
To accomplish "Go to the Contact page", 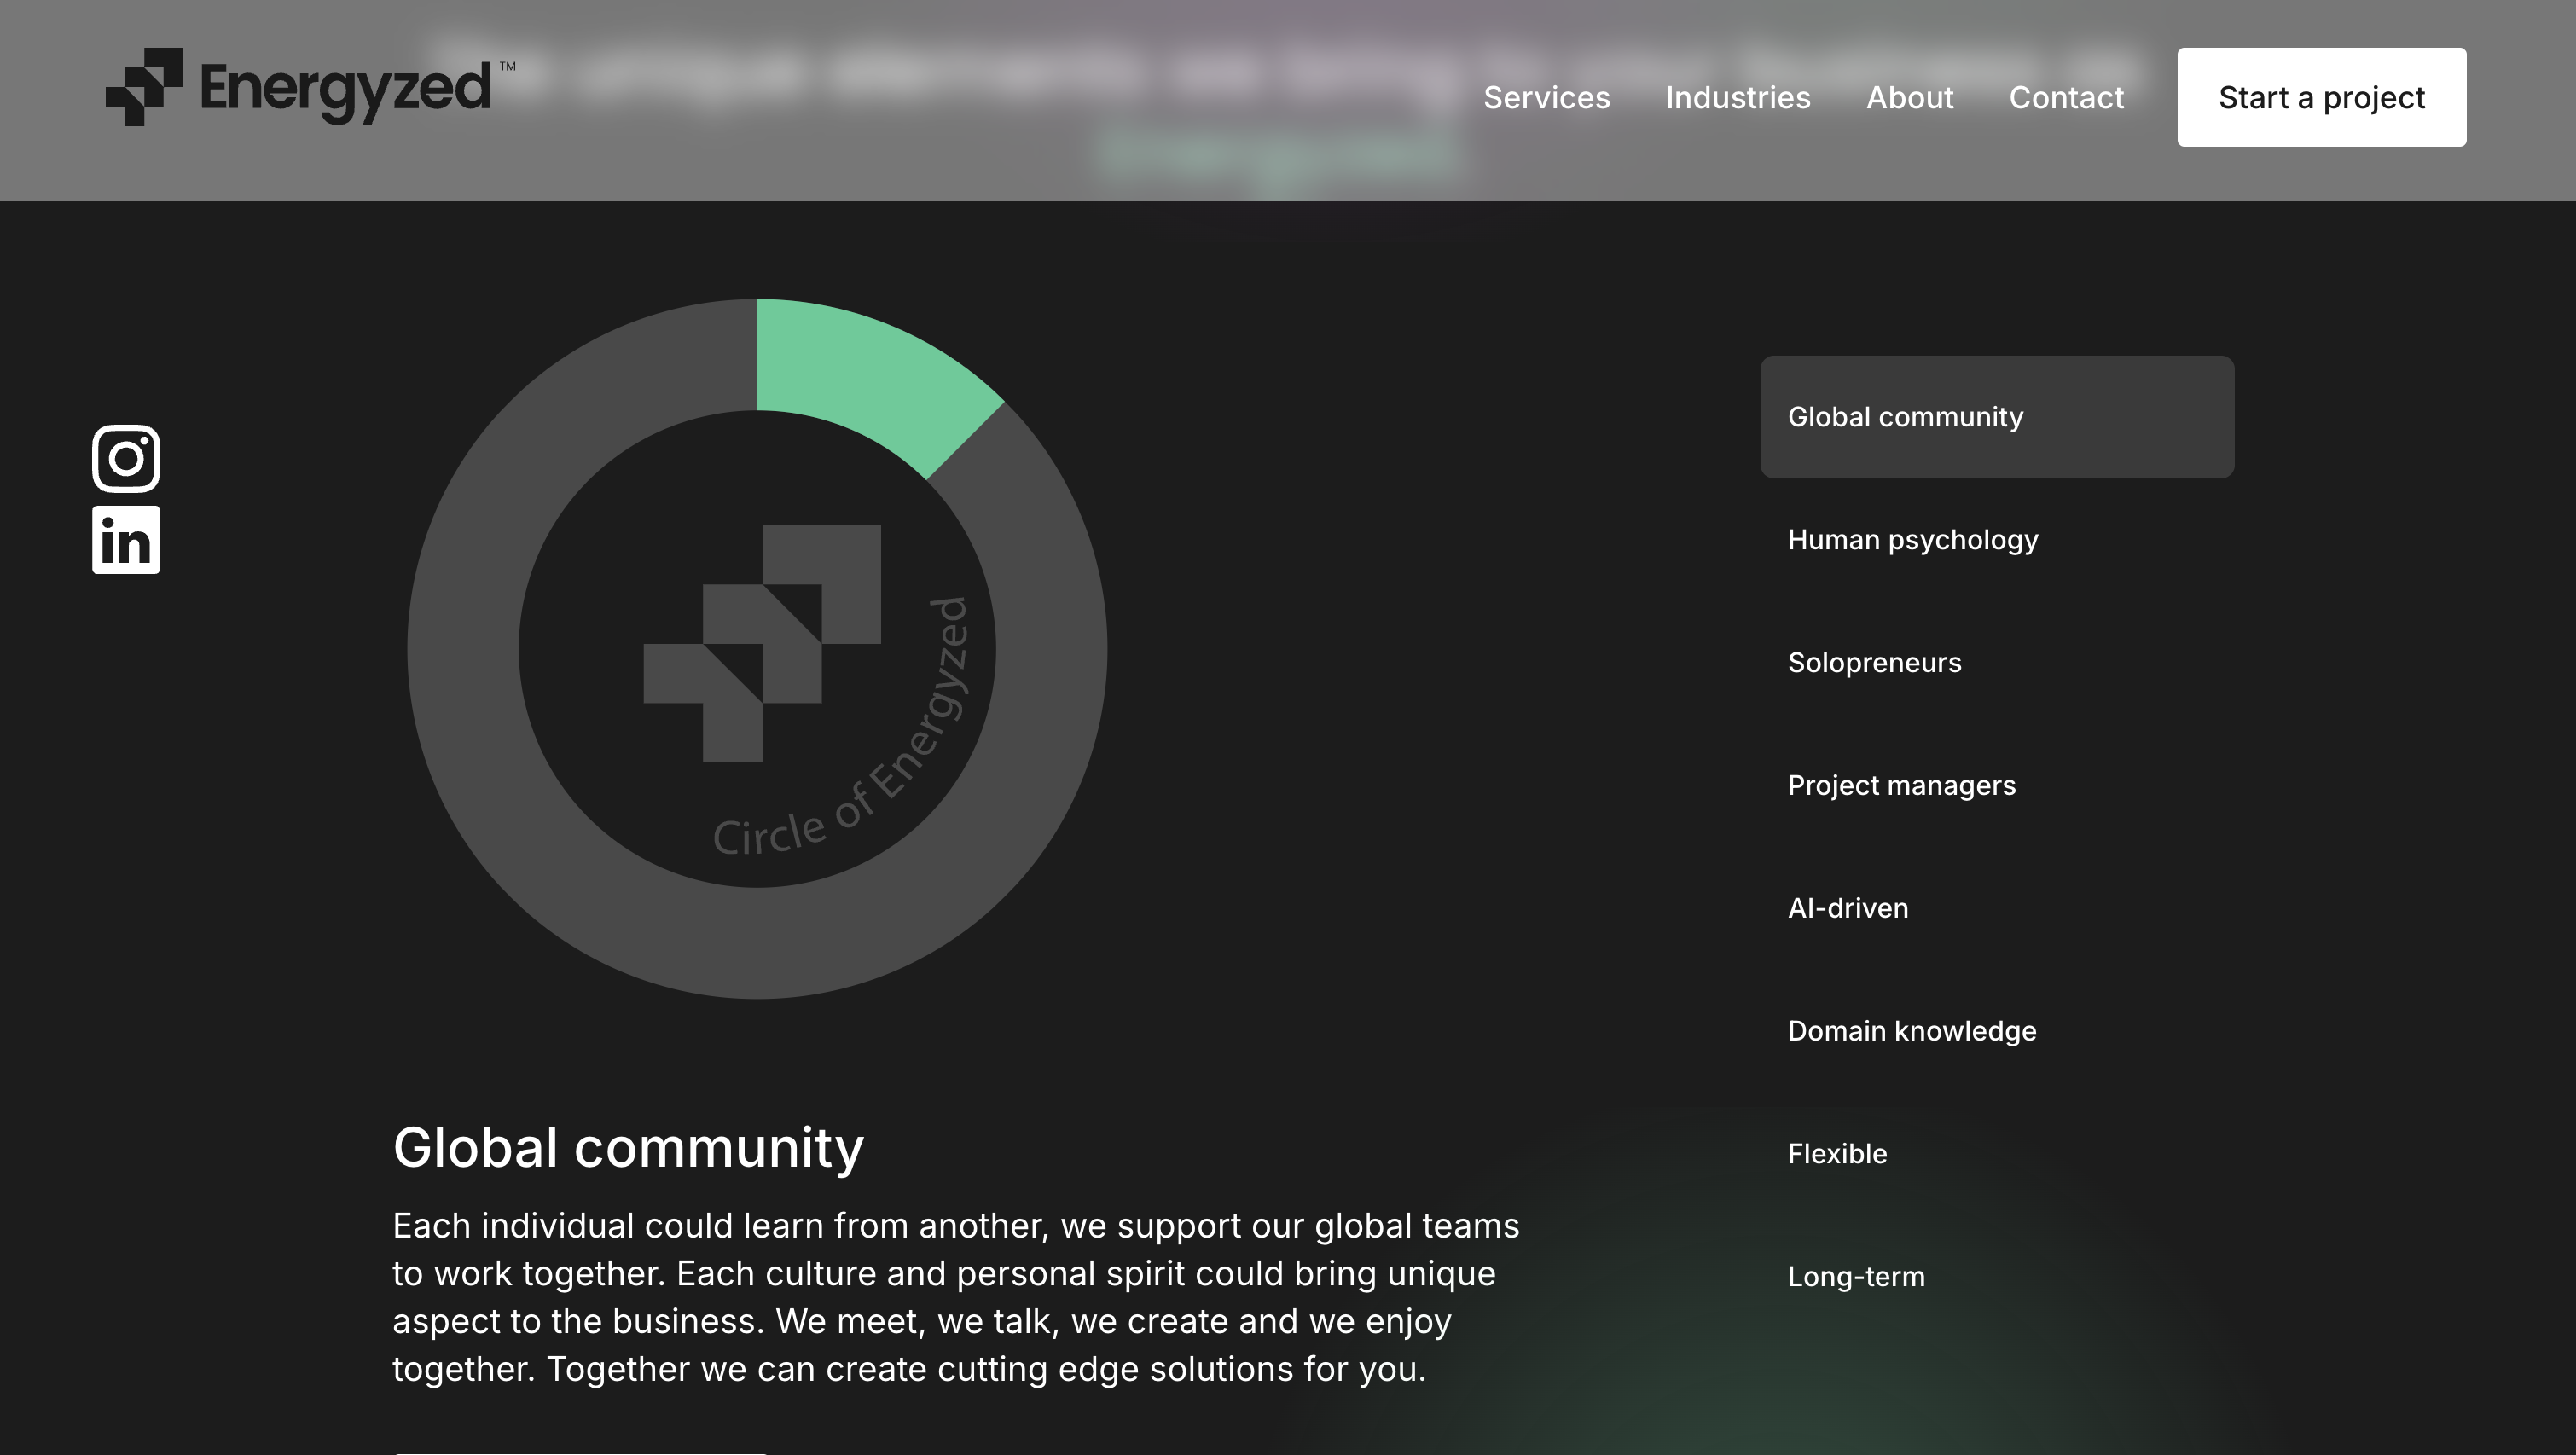I will click(2065, 98).
